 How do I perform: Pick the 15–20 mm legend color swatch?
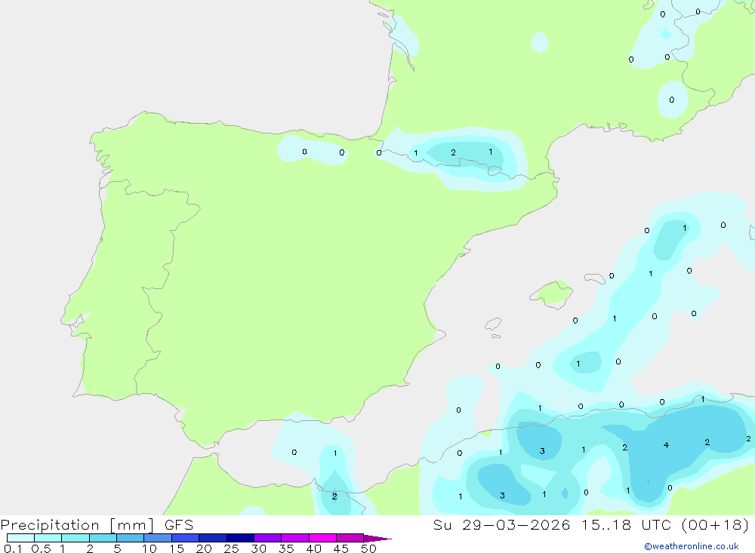186,538
